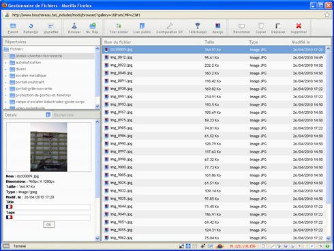Expand the atelier-chantier-ferronnerie folder
334x251 pixels.
6,56
